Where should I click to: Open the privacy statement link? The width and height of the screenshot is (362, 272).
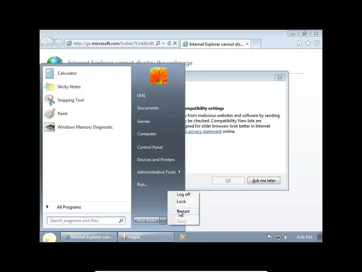click(203, 131)
